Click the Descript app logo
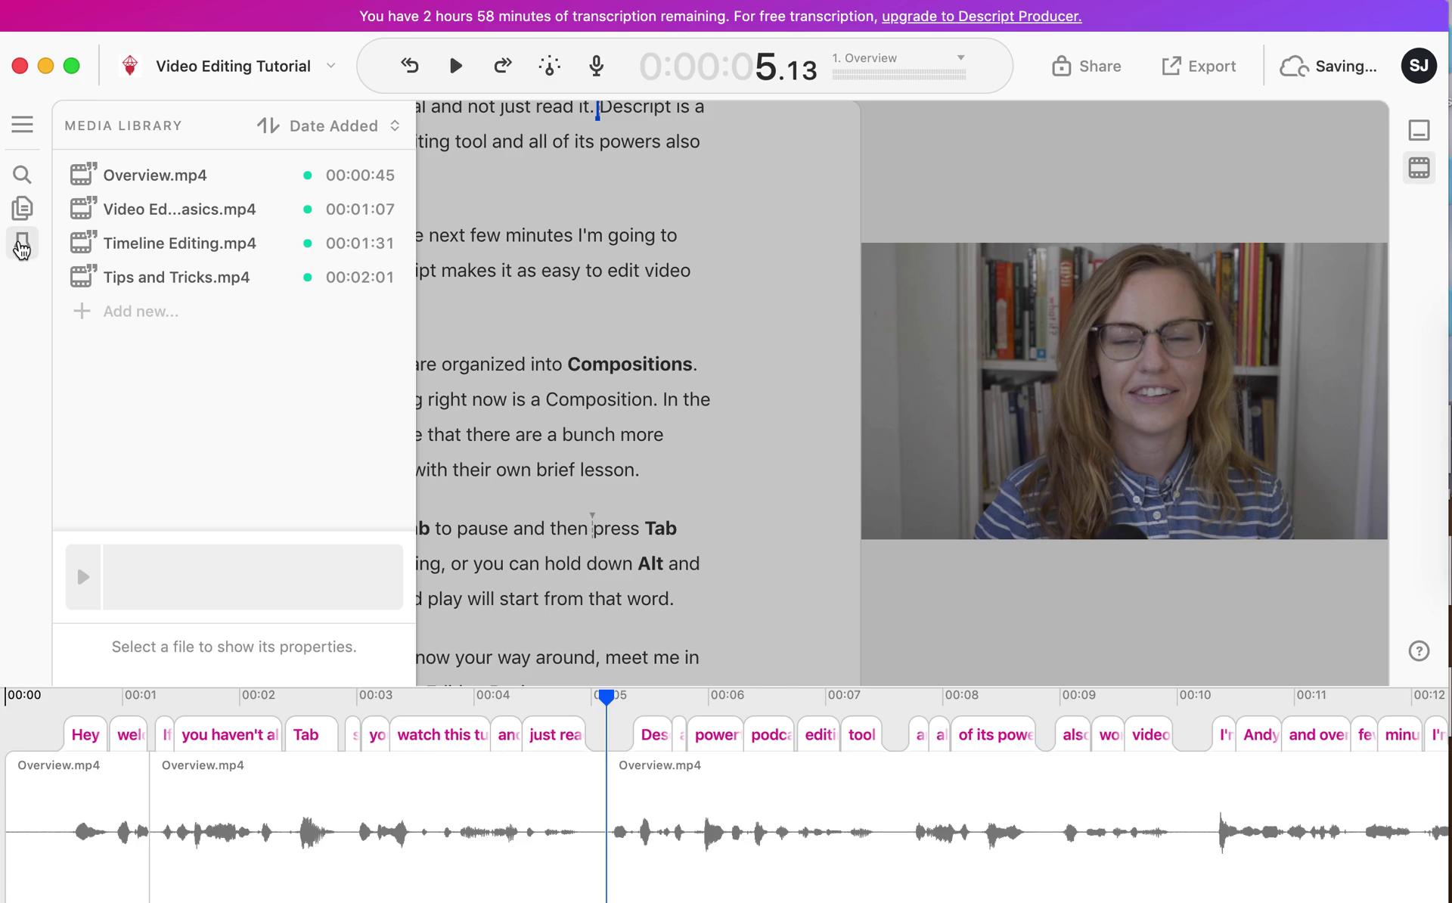The height and width of the screenshot is (903, 1452). click(130, 66)
